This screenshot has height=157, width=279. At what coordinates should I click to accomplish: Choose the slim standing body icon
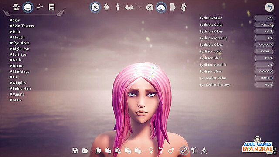pos(118,7)
